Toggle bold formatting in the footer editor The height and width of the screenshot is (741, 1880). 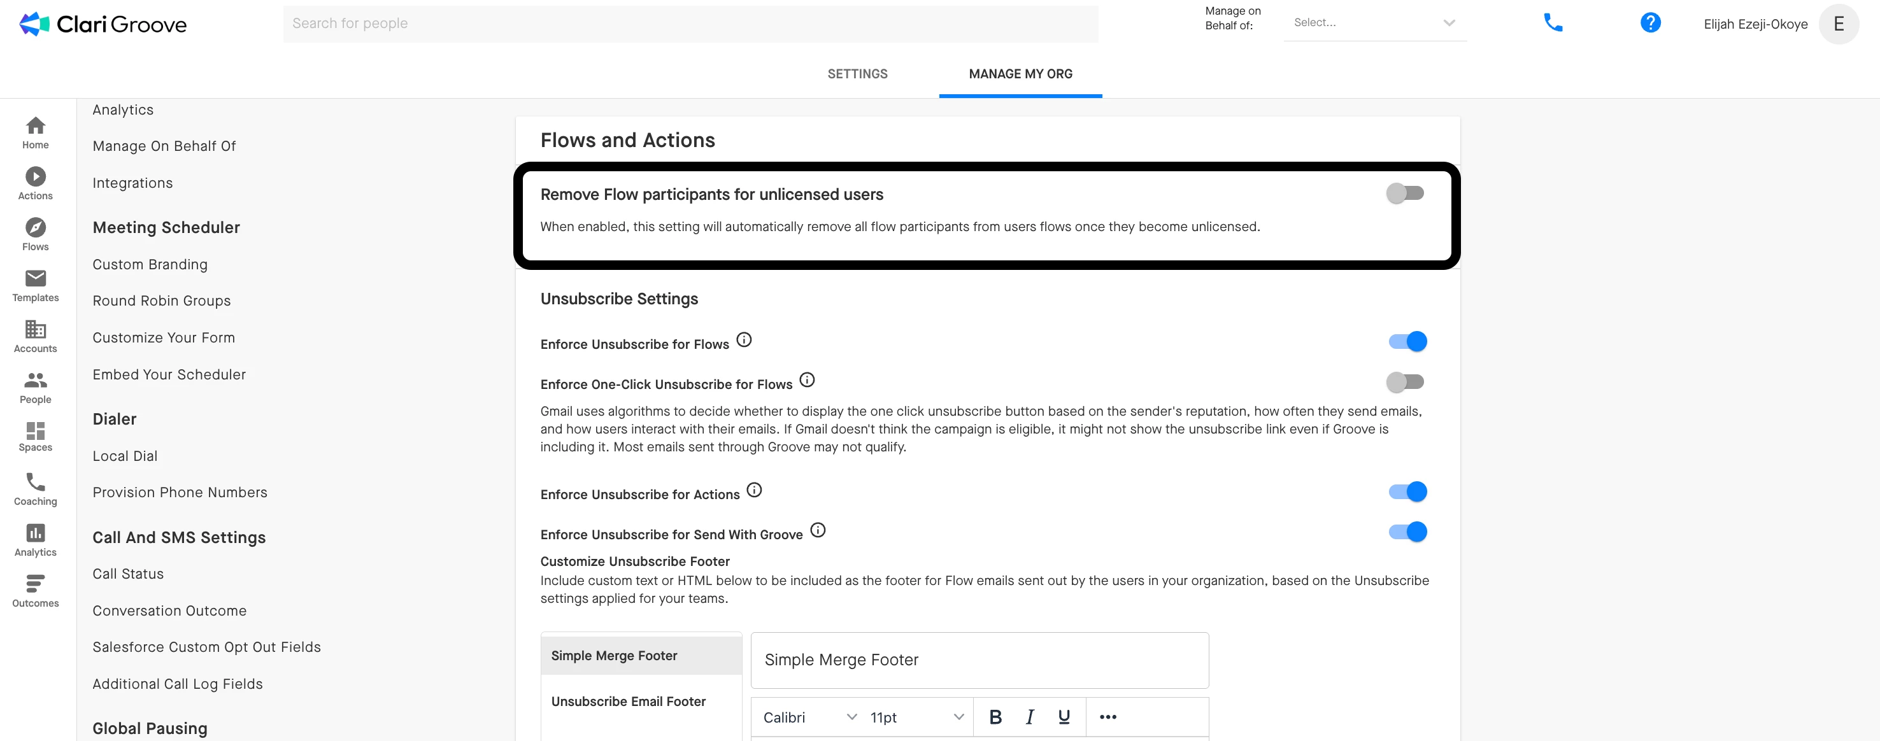[995, 717]
